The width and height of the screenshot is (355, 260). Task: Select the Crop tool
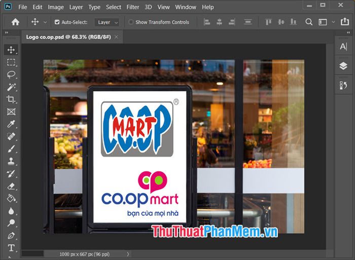(11, 99)
